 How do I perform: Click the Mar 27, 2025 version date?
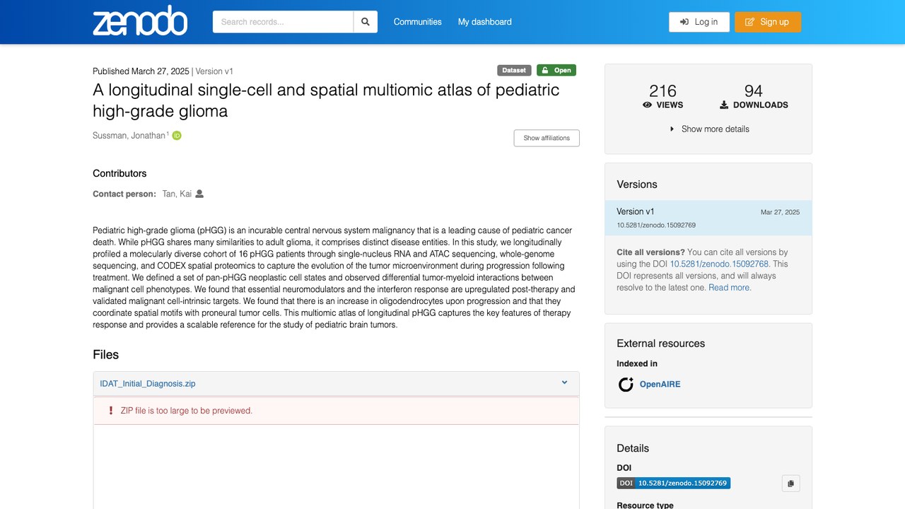781,212
